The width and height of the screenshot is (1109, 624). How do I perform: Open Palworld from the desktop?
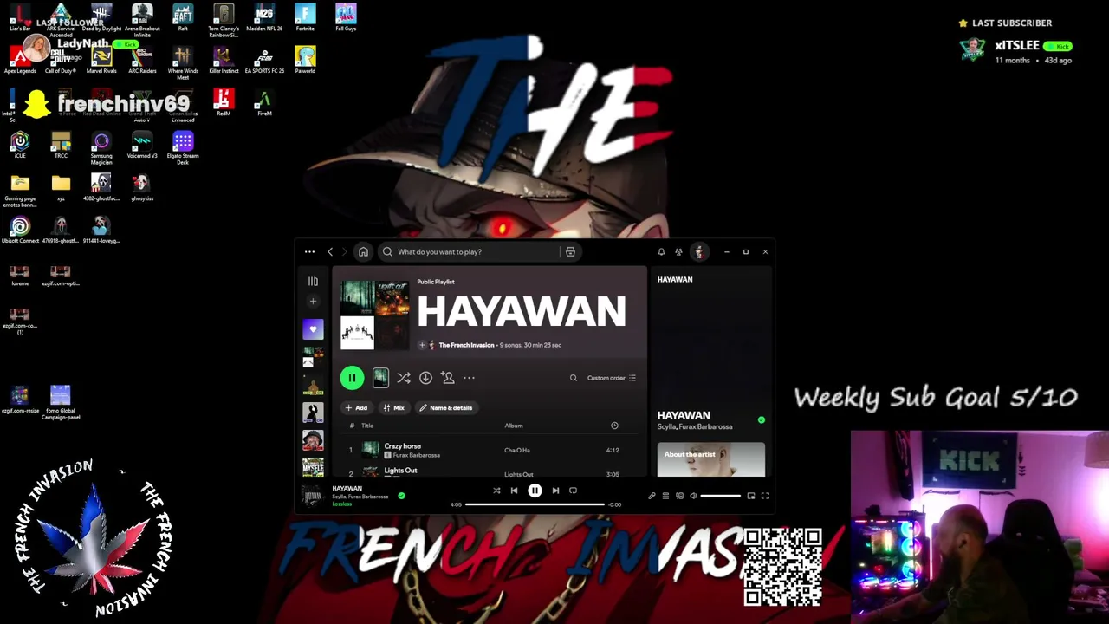(305, 60)
